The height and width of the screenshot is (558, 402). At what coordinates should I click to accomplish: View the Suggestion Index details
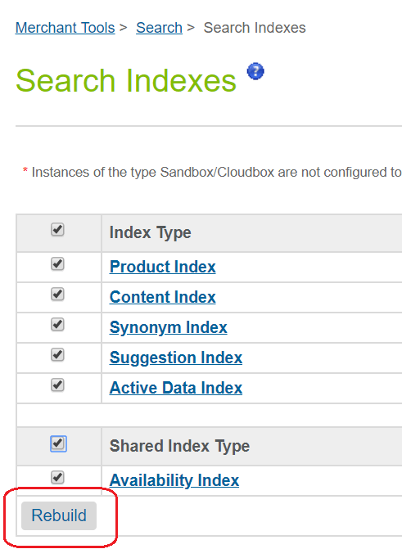[x=176, y=358]
